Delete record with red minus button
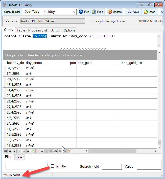This screenshot has height=179, width=165. point(37,151)
